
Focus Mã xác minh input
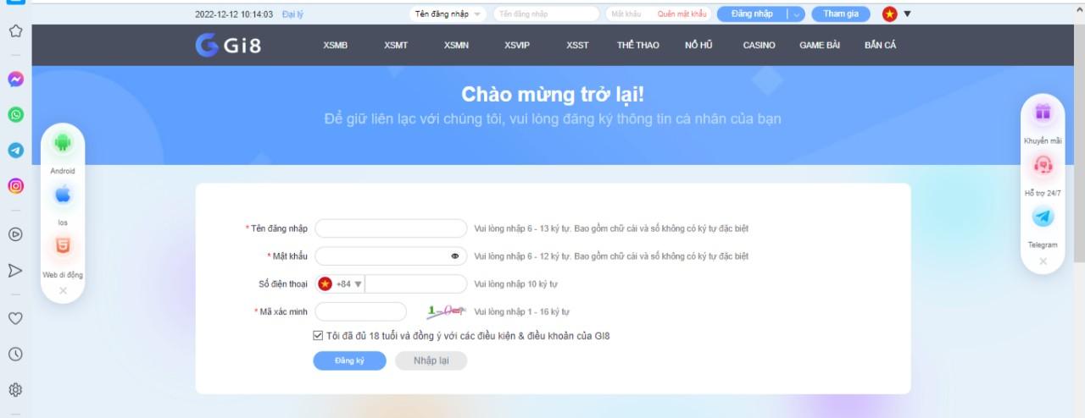361,311
